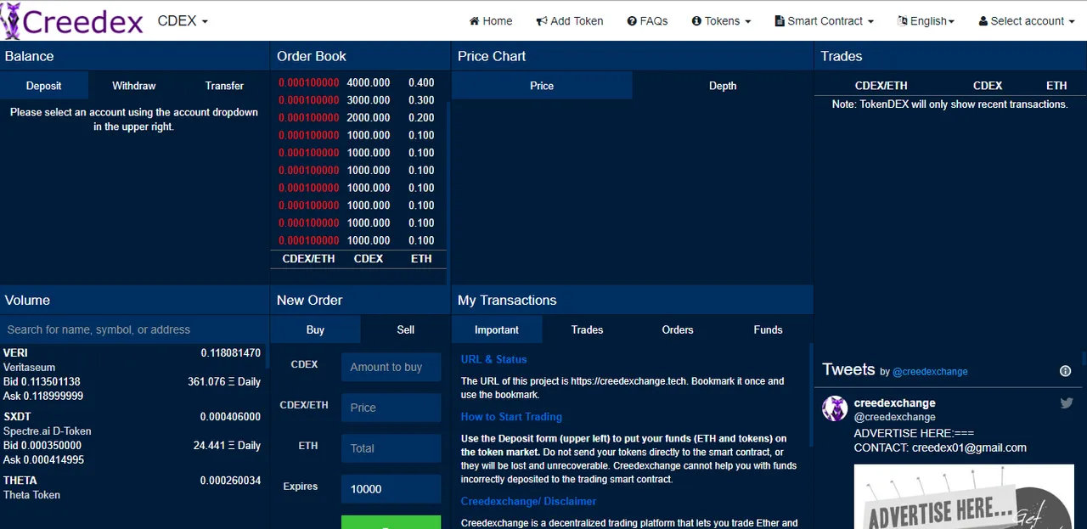Click the green Buy submit button

(x=391, y=522)
